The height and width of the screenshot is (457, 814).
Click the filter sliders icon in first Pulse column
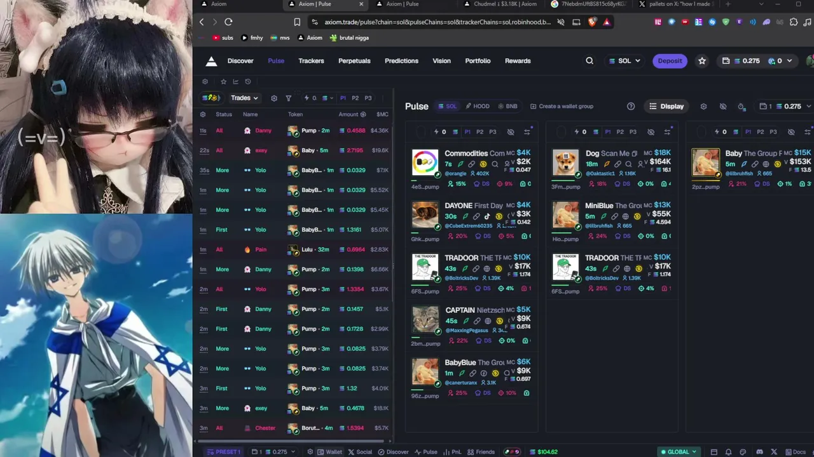click(x=527, y=132)
